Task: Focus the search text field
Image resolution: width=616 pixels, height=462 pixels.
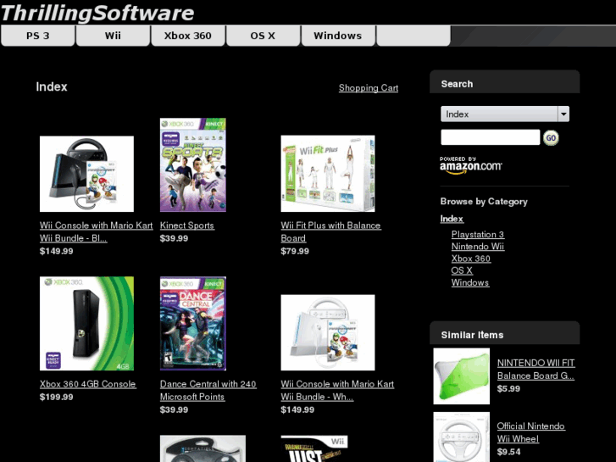Action: pyautogui.click(x=491, y=137)
